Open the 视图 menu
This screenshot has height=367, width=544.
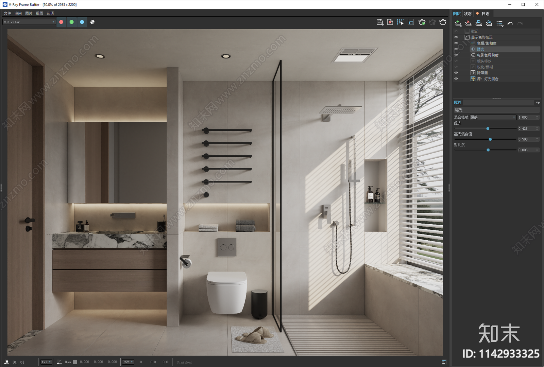click(39, 13)
